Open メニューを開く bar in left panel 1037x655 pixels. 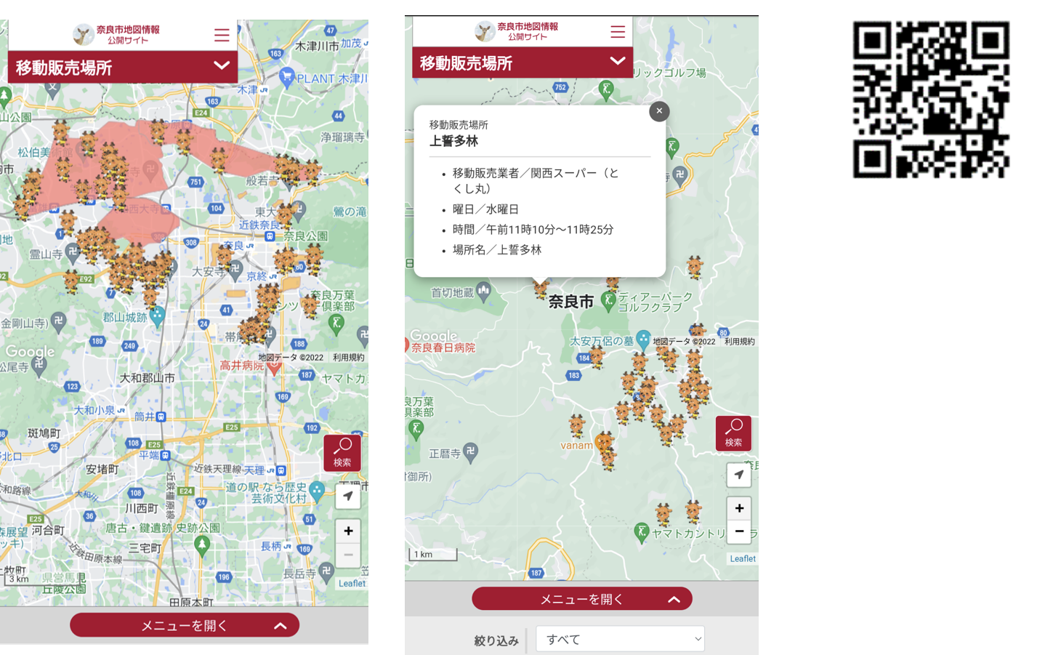(185, 625)
